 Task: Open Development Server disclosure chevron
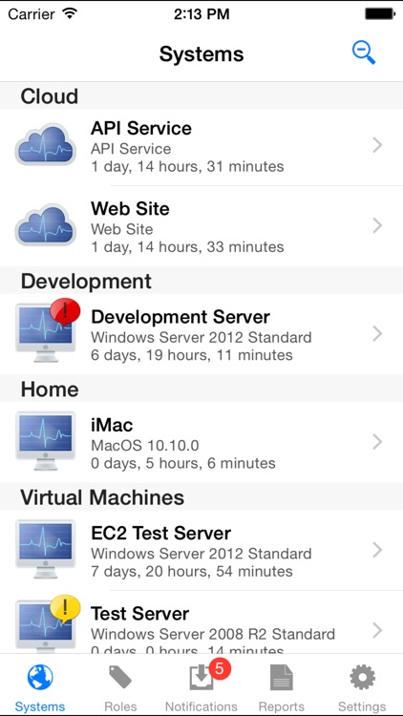[x=377, y=334]
